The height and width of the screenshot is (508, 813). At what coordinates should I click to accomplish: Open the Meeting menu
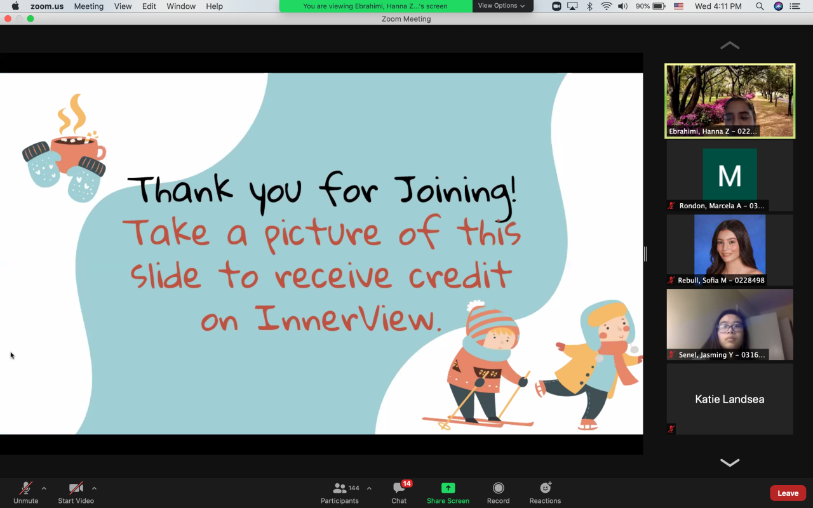coord(88,6)
